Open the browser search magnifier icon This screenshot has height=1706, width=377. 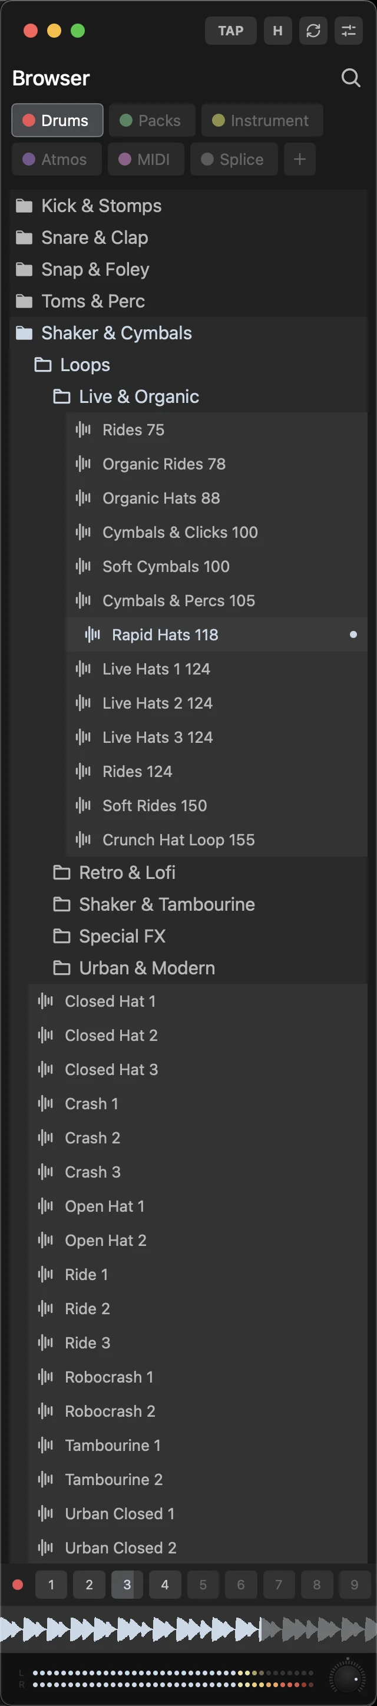pyautogui.click(x=350, y=78)
